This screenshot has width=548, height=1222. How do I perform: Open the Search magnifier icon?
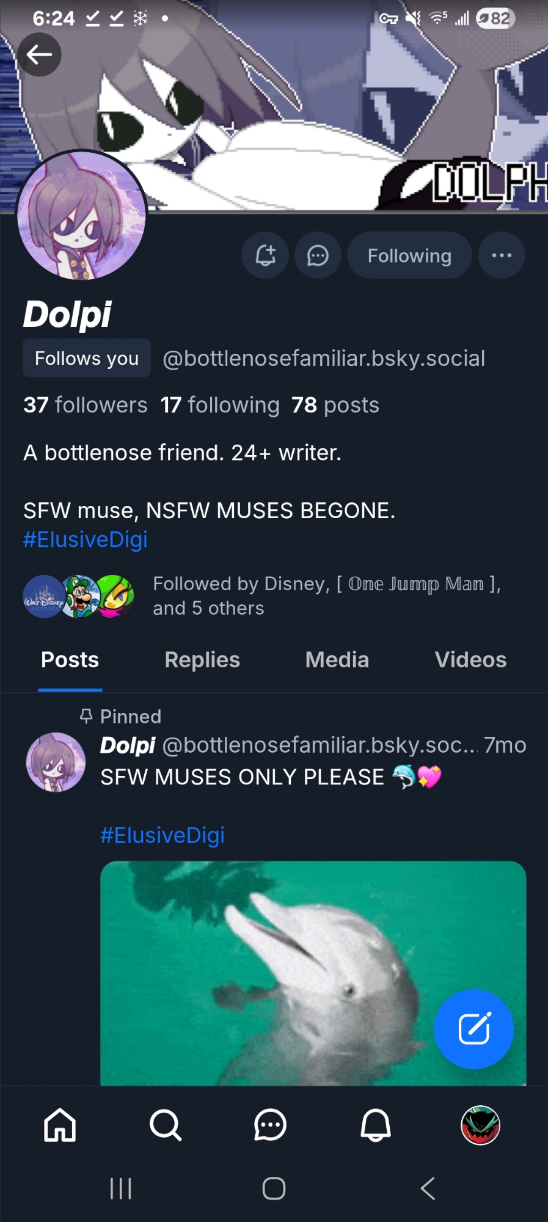coord(165,1125)
